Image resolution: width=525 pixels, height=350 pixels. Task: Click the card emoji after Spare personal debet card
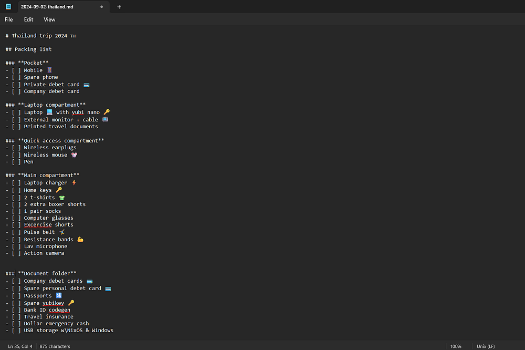point(108,289)
